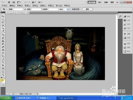Toggle quick mask mode button

[3, 85]
